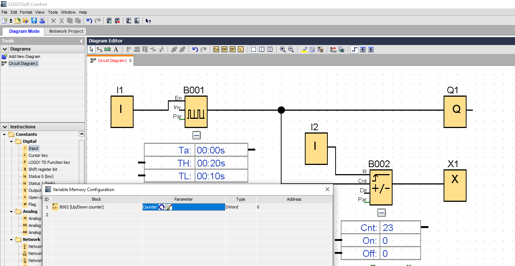The width and height of the screenshot is (515, 266).
Task: Select Cursor key in the Instructions tree
Action: [x=38, y=155]
